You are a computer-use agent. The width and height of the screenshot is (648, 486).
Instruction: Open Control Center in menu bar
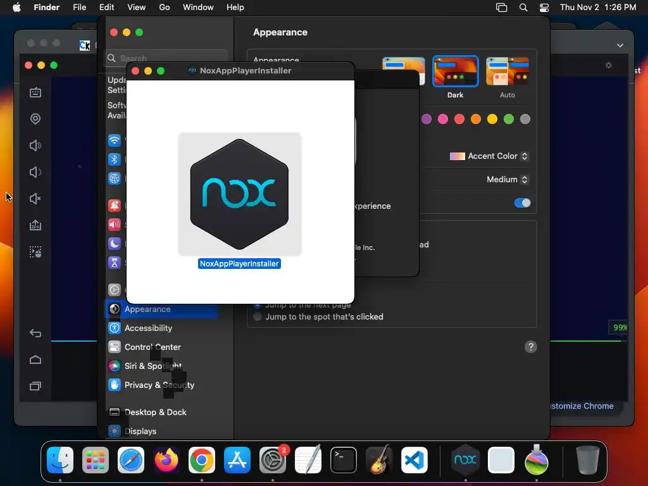click(x=544, y=8)
